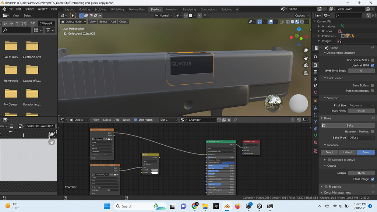
Task: Open the Texture properties checker icon
Action: click(316, 151)
